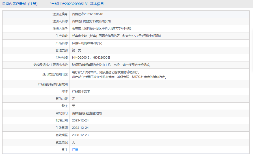Click the 注册人住所 label
This screenshot has height=155, width=253.
point(60,29)
